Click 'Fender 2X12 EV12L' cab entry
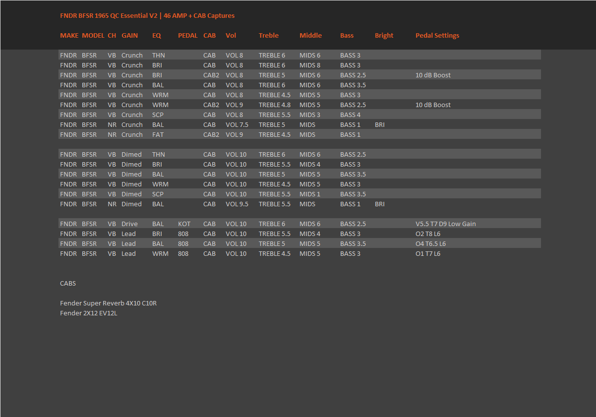Screen dimensions: 596x417 pyautogui.click(x=89, y=313)
